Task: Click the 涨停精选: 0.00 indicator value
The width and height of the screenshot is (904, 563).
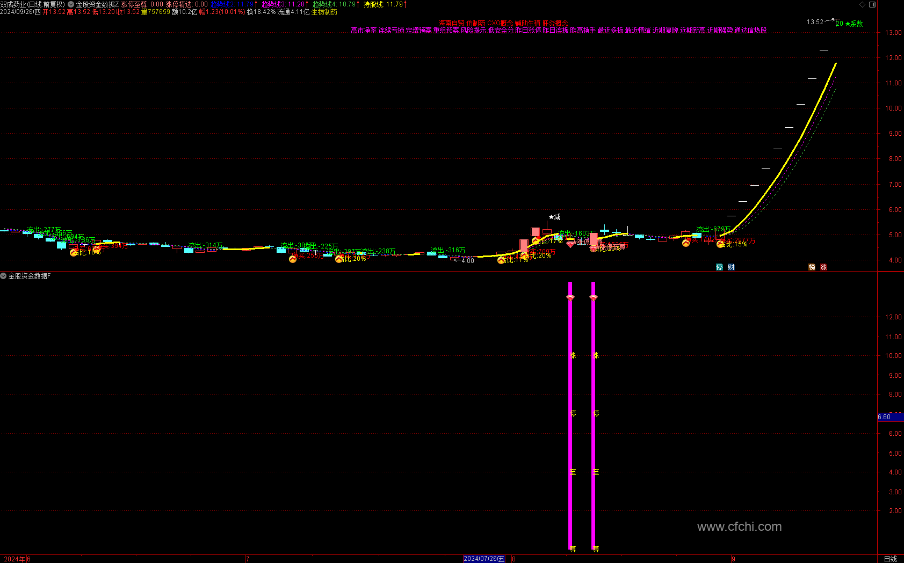Action: click(186, 4)
